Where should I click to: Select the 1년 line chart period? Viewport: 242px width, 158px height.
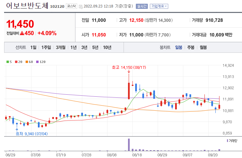(x=73, y=47)
